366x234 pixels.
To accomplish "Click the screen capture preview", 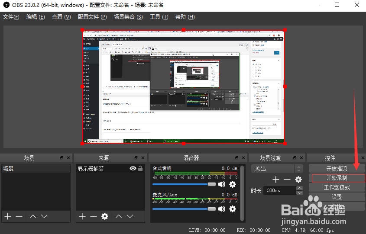I will (184, 87).
